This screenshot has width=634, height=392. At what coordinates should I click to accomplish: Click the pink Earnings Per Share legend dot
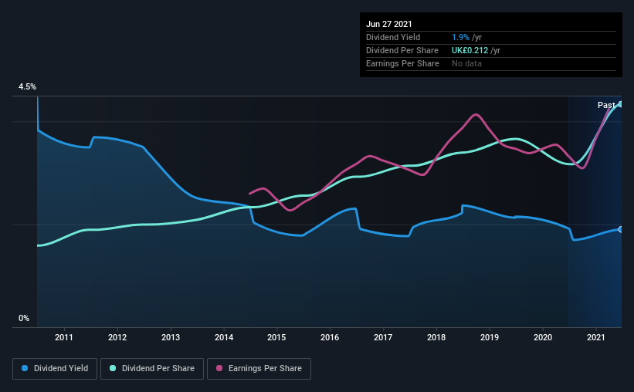pyautogui.click(x=219, y=368)
